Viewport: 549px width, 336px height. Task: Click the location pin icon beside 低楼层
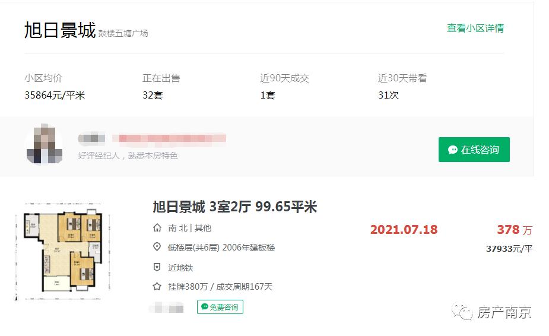pos(157,247)
